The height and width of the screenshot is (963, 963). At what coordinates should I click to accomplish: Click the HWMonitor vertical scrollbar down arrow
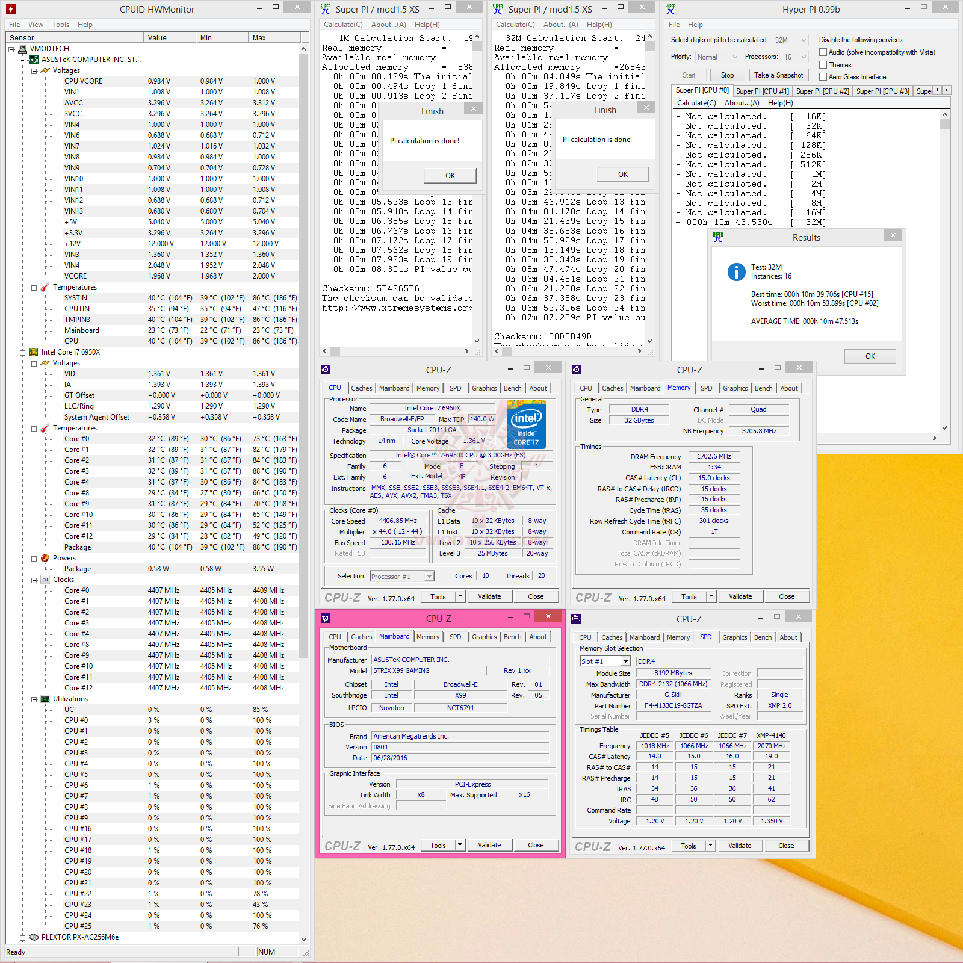tap(303, 939)
